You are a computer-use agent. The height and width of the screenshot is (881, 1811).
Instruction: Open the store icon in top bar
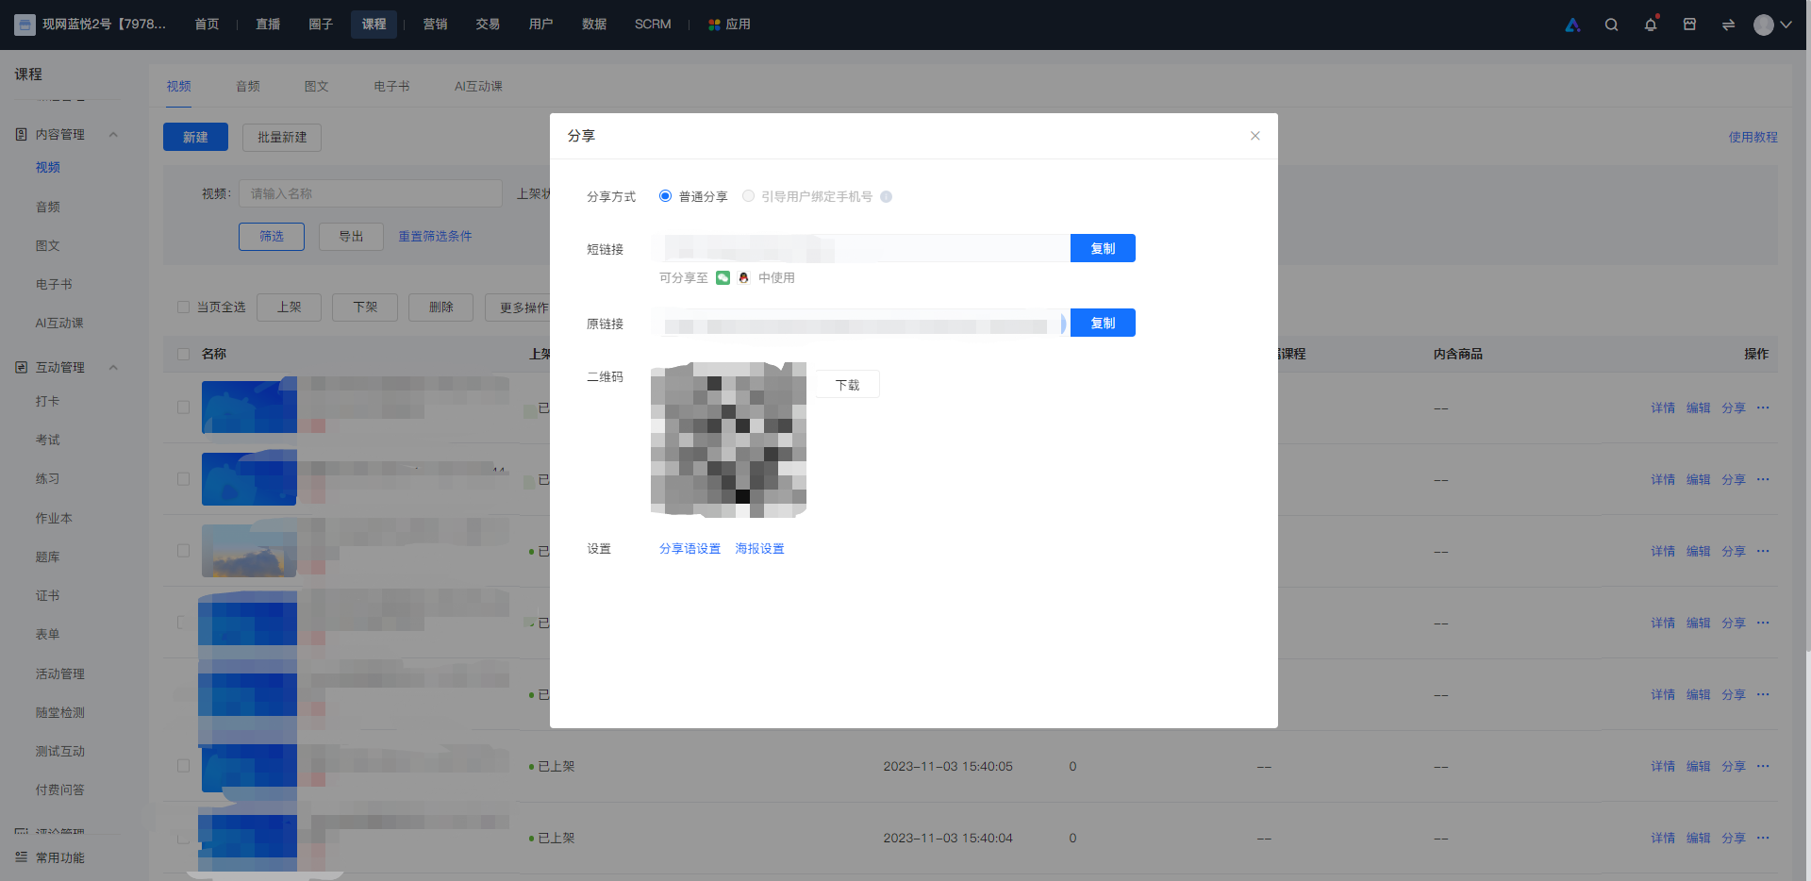click(x=1689, y=25)
